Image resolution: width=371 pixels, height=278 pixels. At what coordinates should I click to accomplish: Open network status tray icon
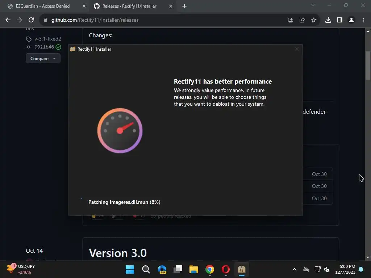(x=317, y=269)
